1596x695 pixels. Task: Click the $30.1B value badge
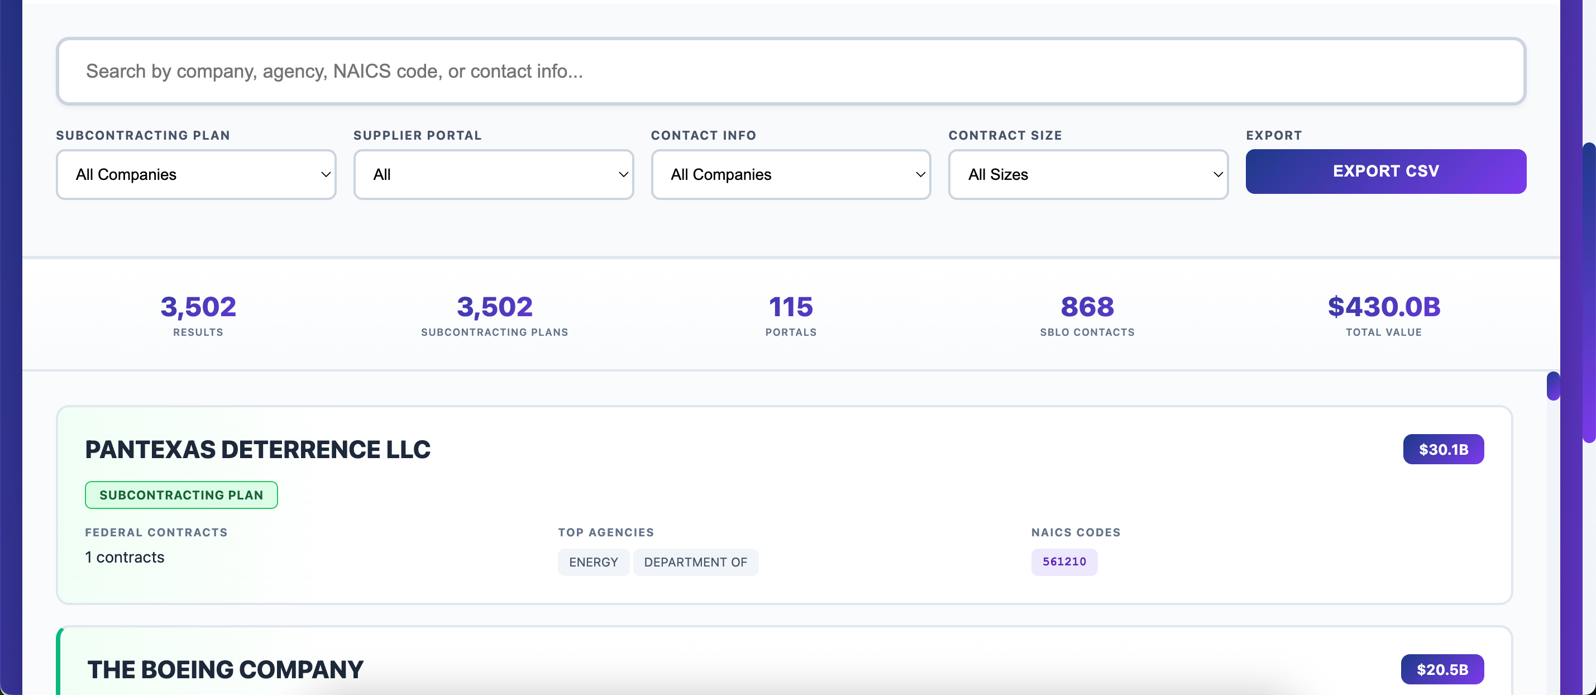coord(1443,450)
